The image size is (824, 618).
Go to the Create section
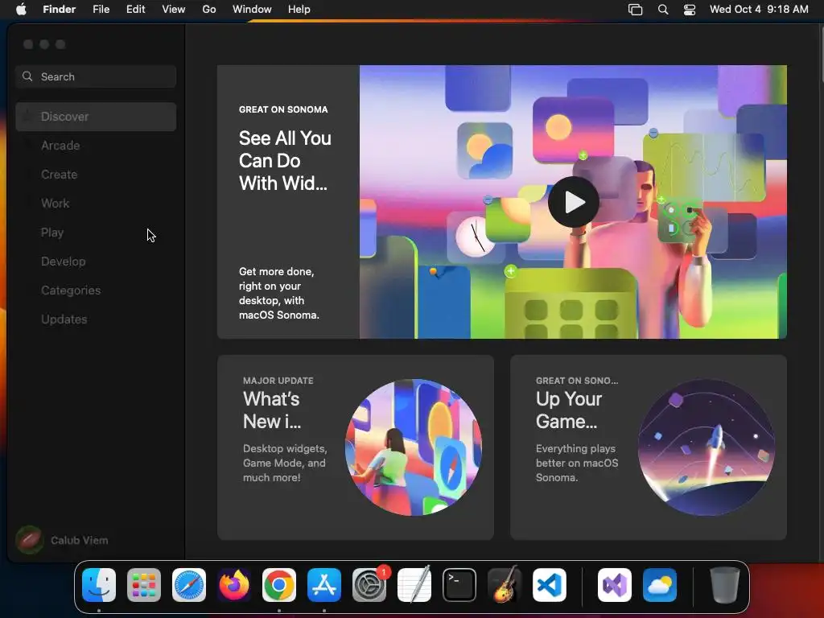(96, 175)
